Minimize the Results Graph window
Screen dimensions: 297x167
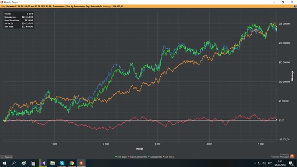coord(274,2)
